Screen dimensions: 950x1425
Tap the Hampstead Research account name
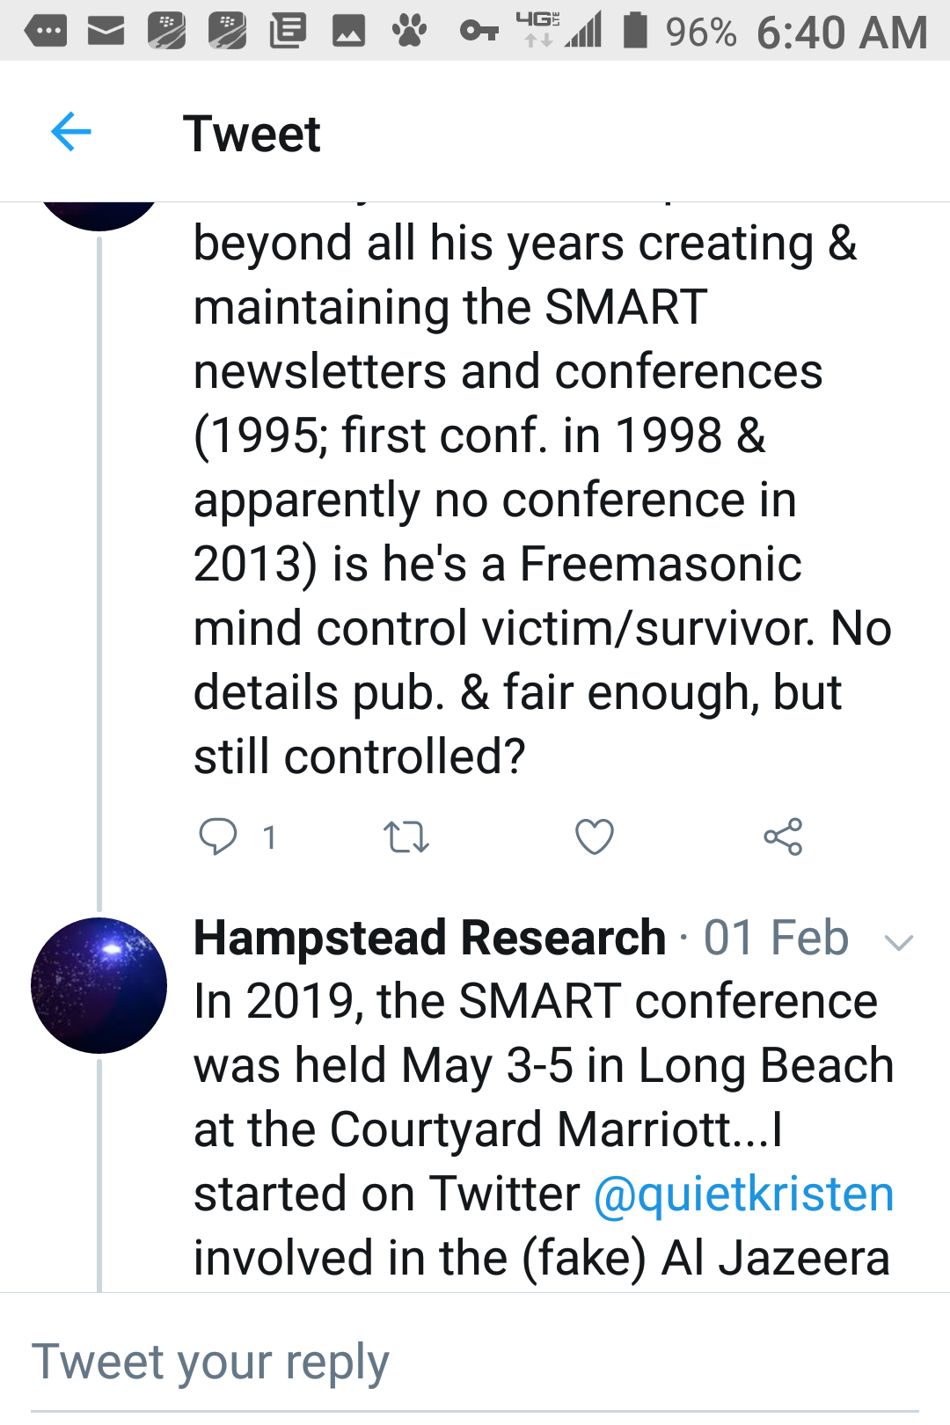click(429, 938)
